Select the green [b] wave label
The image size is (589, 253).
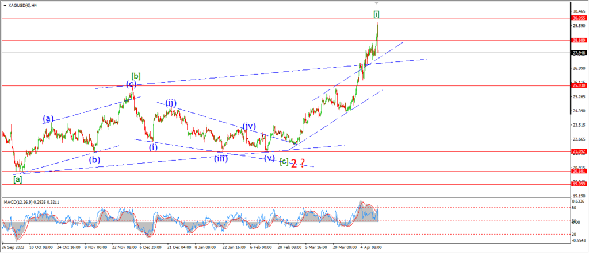point(136,76)
